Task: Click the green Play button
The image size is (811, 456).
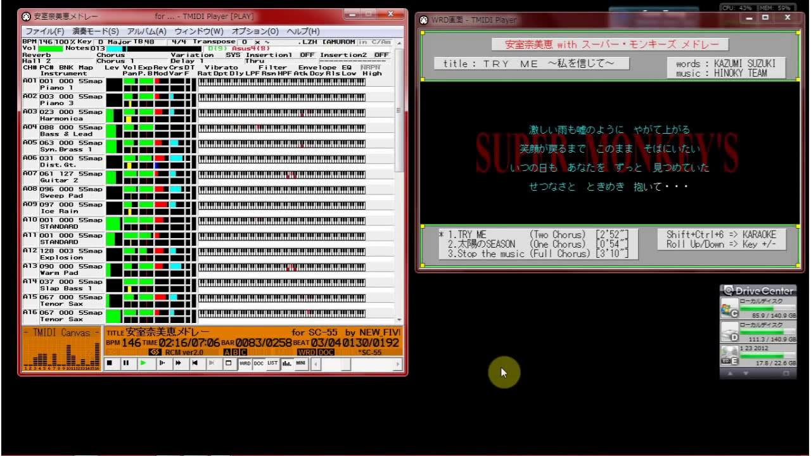Action: coord(143,364)
